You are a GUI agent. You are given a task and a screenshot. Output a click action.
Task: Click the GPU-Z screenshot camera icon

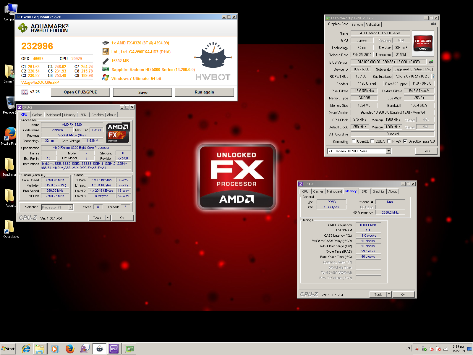click(x=433, y=24)
